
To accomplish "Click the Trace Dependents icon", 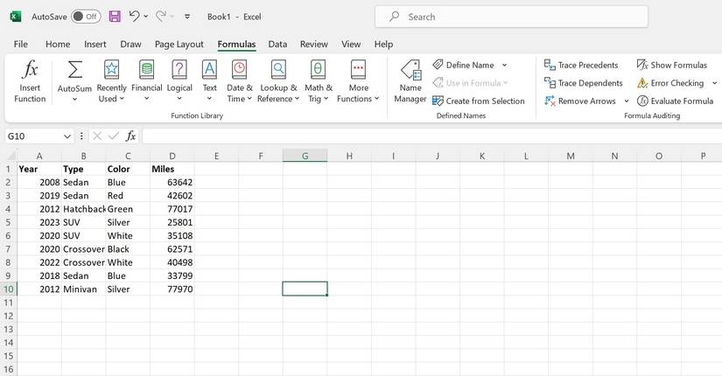I will coord(550,83).
